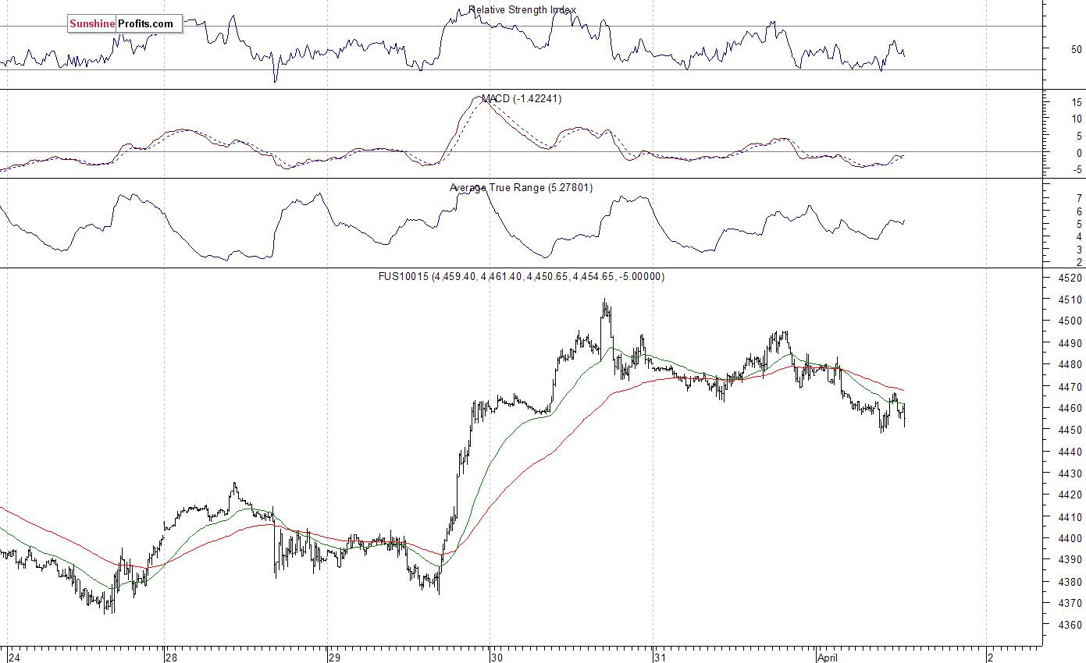The width and height of the screenshot is (1086, 663).
Task: Click the last price bar near 4455
Action: 904,414
